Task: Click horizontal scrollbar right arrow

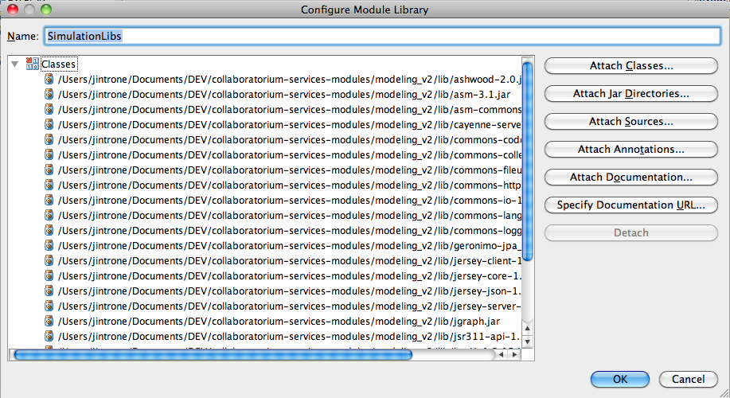Action: [514, 355]
